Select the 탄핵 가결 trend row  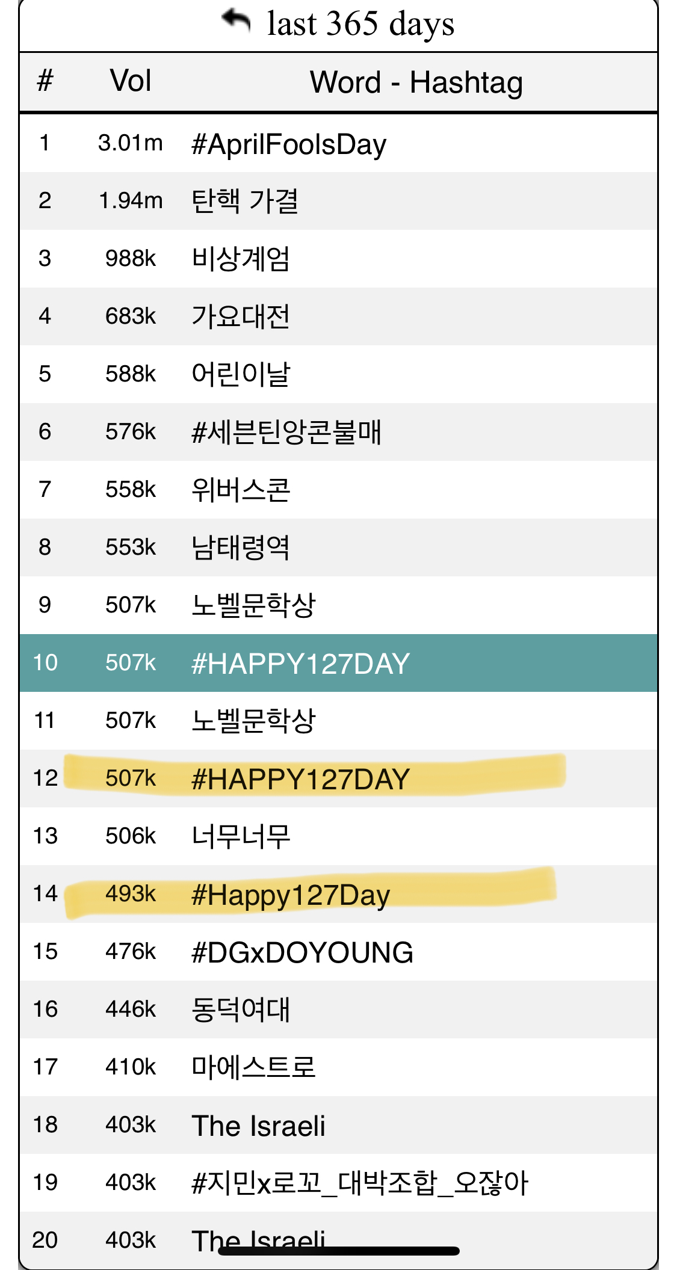(x=338, y=201)
